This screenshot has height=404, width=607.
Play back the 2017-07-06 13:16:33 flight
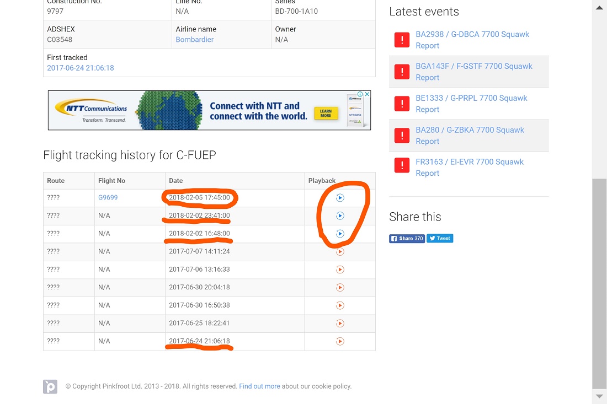point(340,270)
